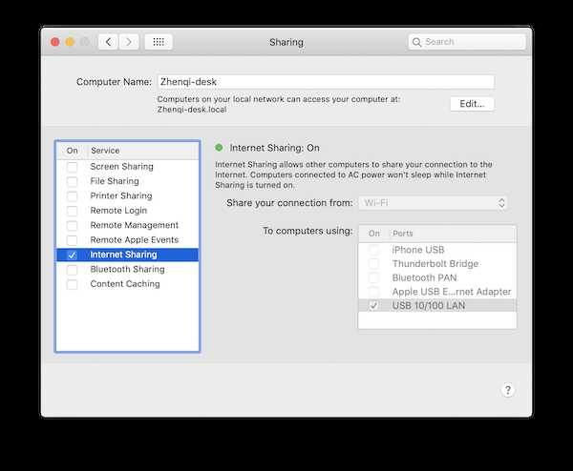The image size is (573, 471).
Task: Click the Computer Name text field
Action: click(326, 82)
